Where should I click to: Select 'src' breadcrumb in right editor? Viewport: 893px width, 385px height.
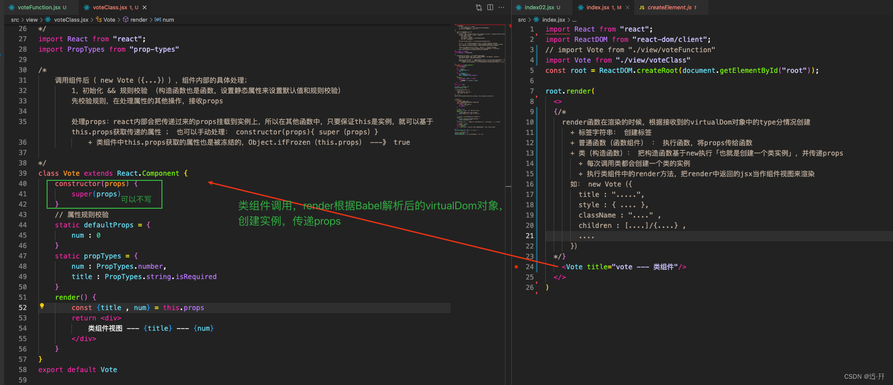pos(522,20)
